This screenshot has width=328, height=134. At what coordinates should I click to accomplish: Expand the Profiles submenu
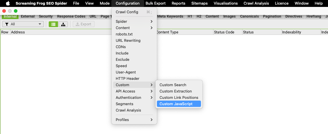pos(134,120)
